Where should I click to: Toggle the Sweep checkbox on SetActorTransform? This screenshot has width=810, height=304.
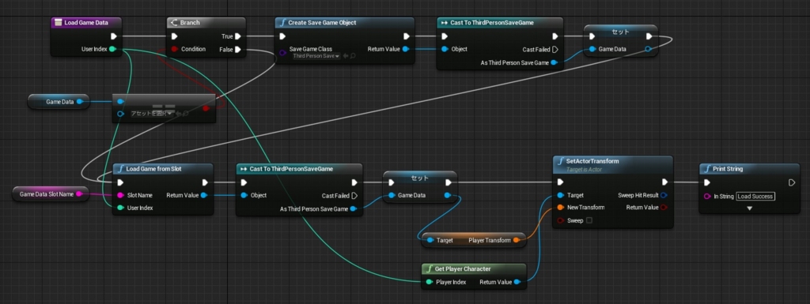tap(589, 220)
